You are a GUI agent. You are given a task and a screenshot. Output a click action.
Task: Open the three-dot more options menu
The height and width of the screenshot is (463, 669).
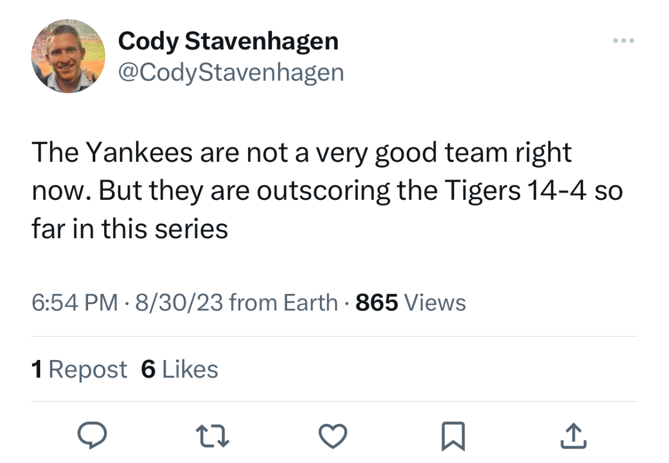(623, 41)
